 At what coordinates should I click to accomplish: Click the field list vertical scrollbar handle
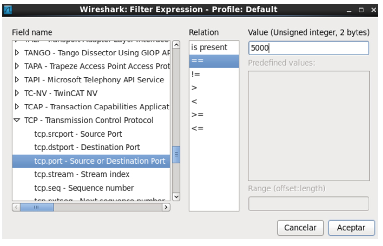click(x=177, y=154)
